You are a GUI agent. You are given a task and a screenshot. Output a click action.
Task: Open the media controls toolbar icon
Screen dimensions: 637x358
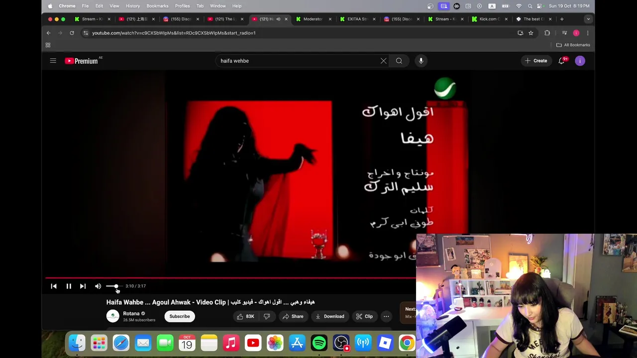(564, 33)
